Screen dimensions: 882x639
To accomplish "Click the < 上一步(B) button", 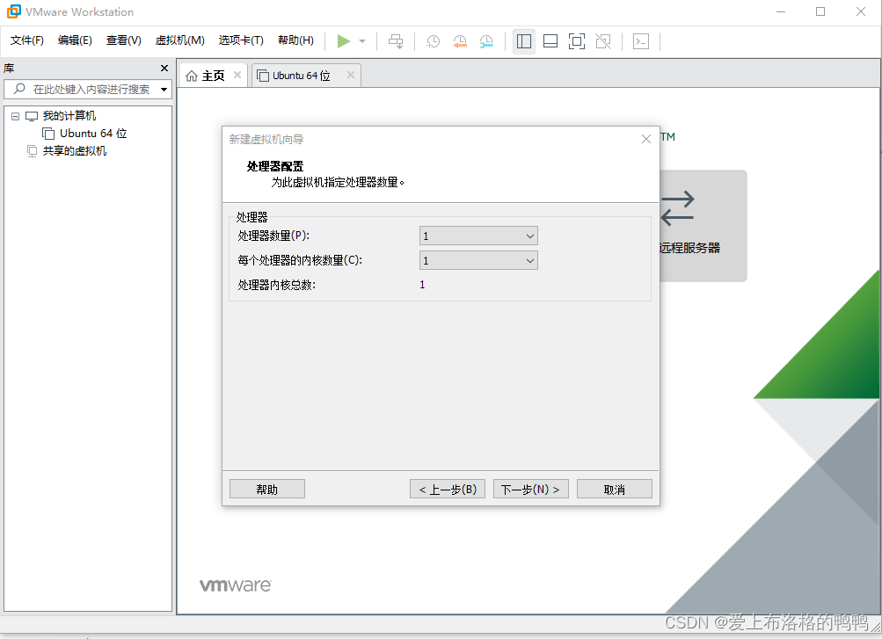I will coord(448,489).
